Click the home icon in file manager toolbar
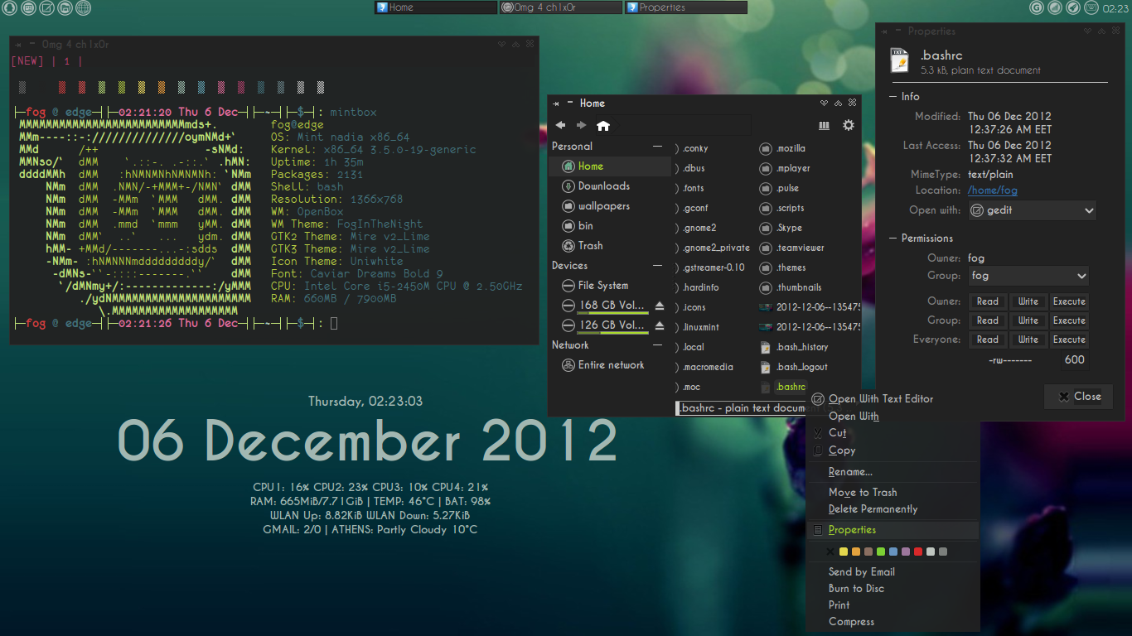The image size is (1132, 636). (603, 126)
